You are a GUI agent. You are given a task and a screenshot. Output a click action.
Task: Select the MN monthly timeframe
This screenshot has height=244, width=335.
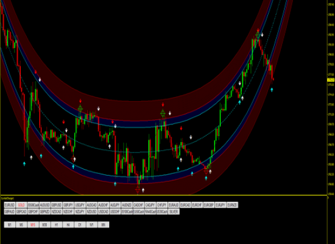pyautogui.click(x=104, y=224)
